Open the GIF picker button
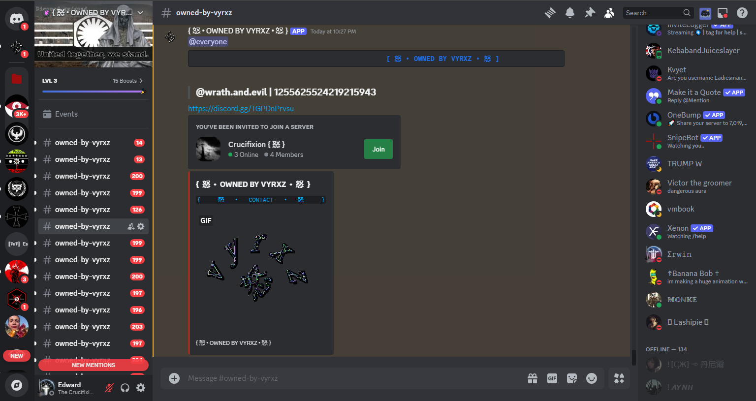This screenshot has height=401, width=756. pyautogui.click(x=552, y=378)
